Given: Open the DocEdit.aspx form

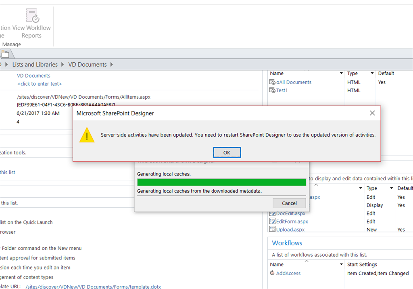Looking at the screenshot, I should pos(291,213).
